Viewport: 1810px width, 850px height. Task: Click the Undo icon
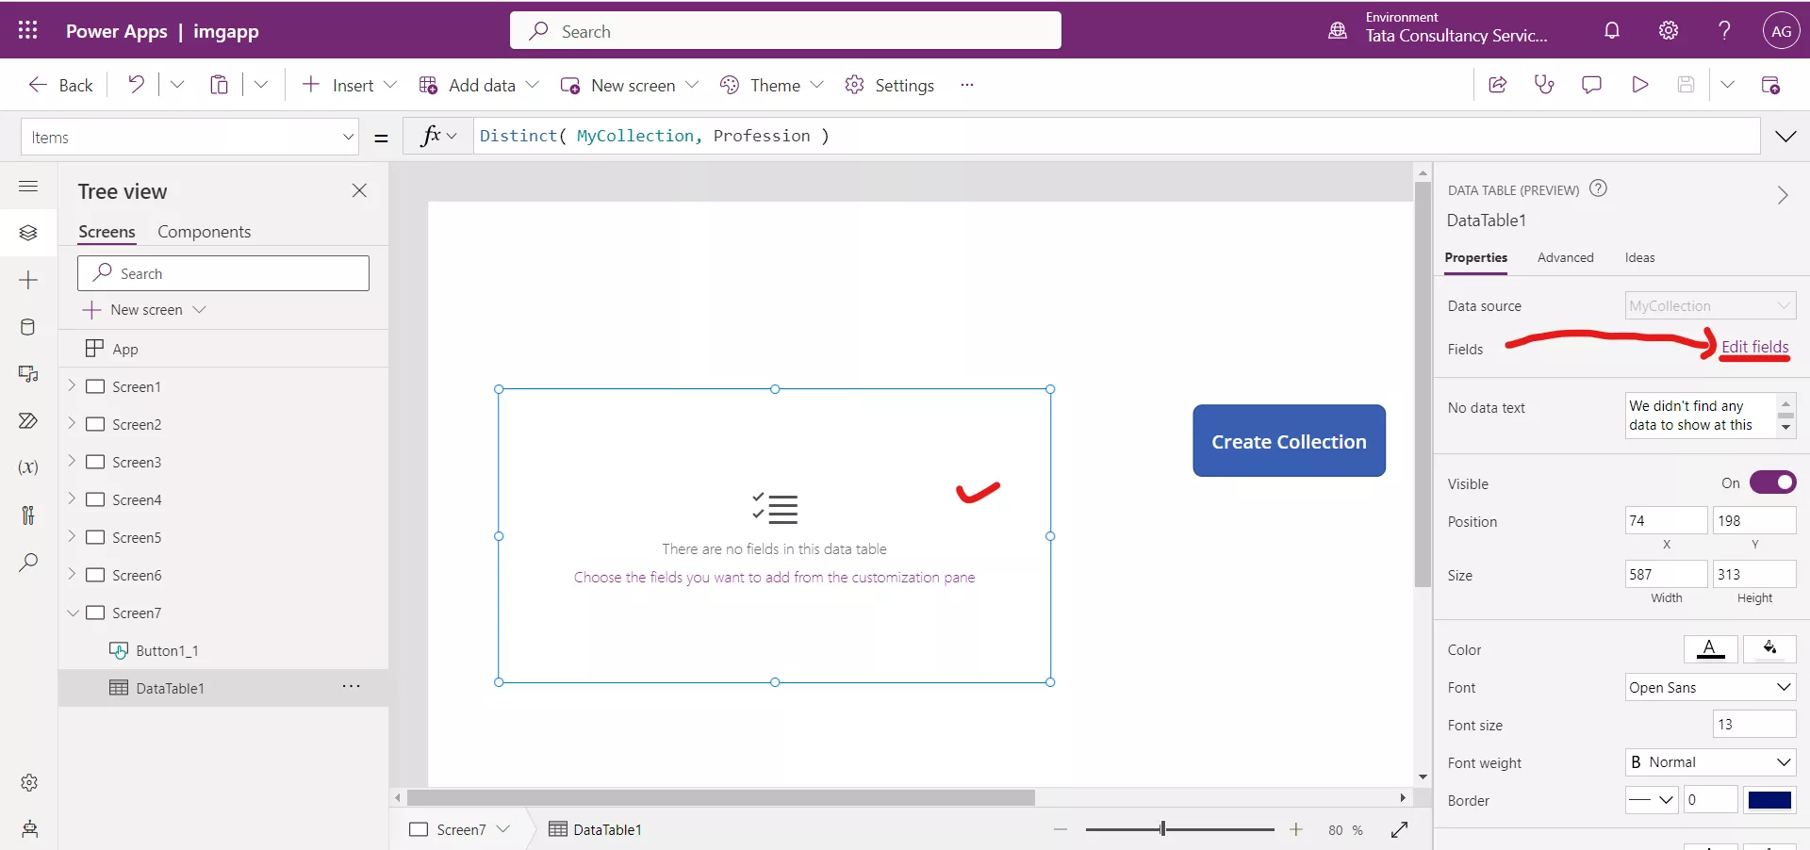[x=137, y=85]
